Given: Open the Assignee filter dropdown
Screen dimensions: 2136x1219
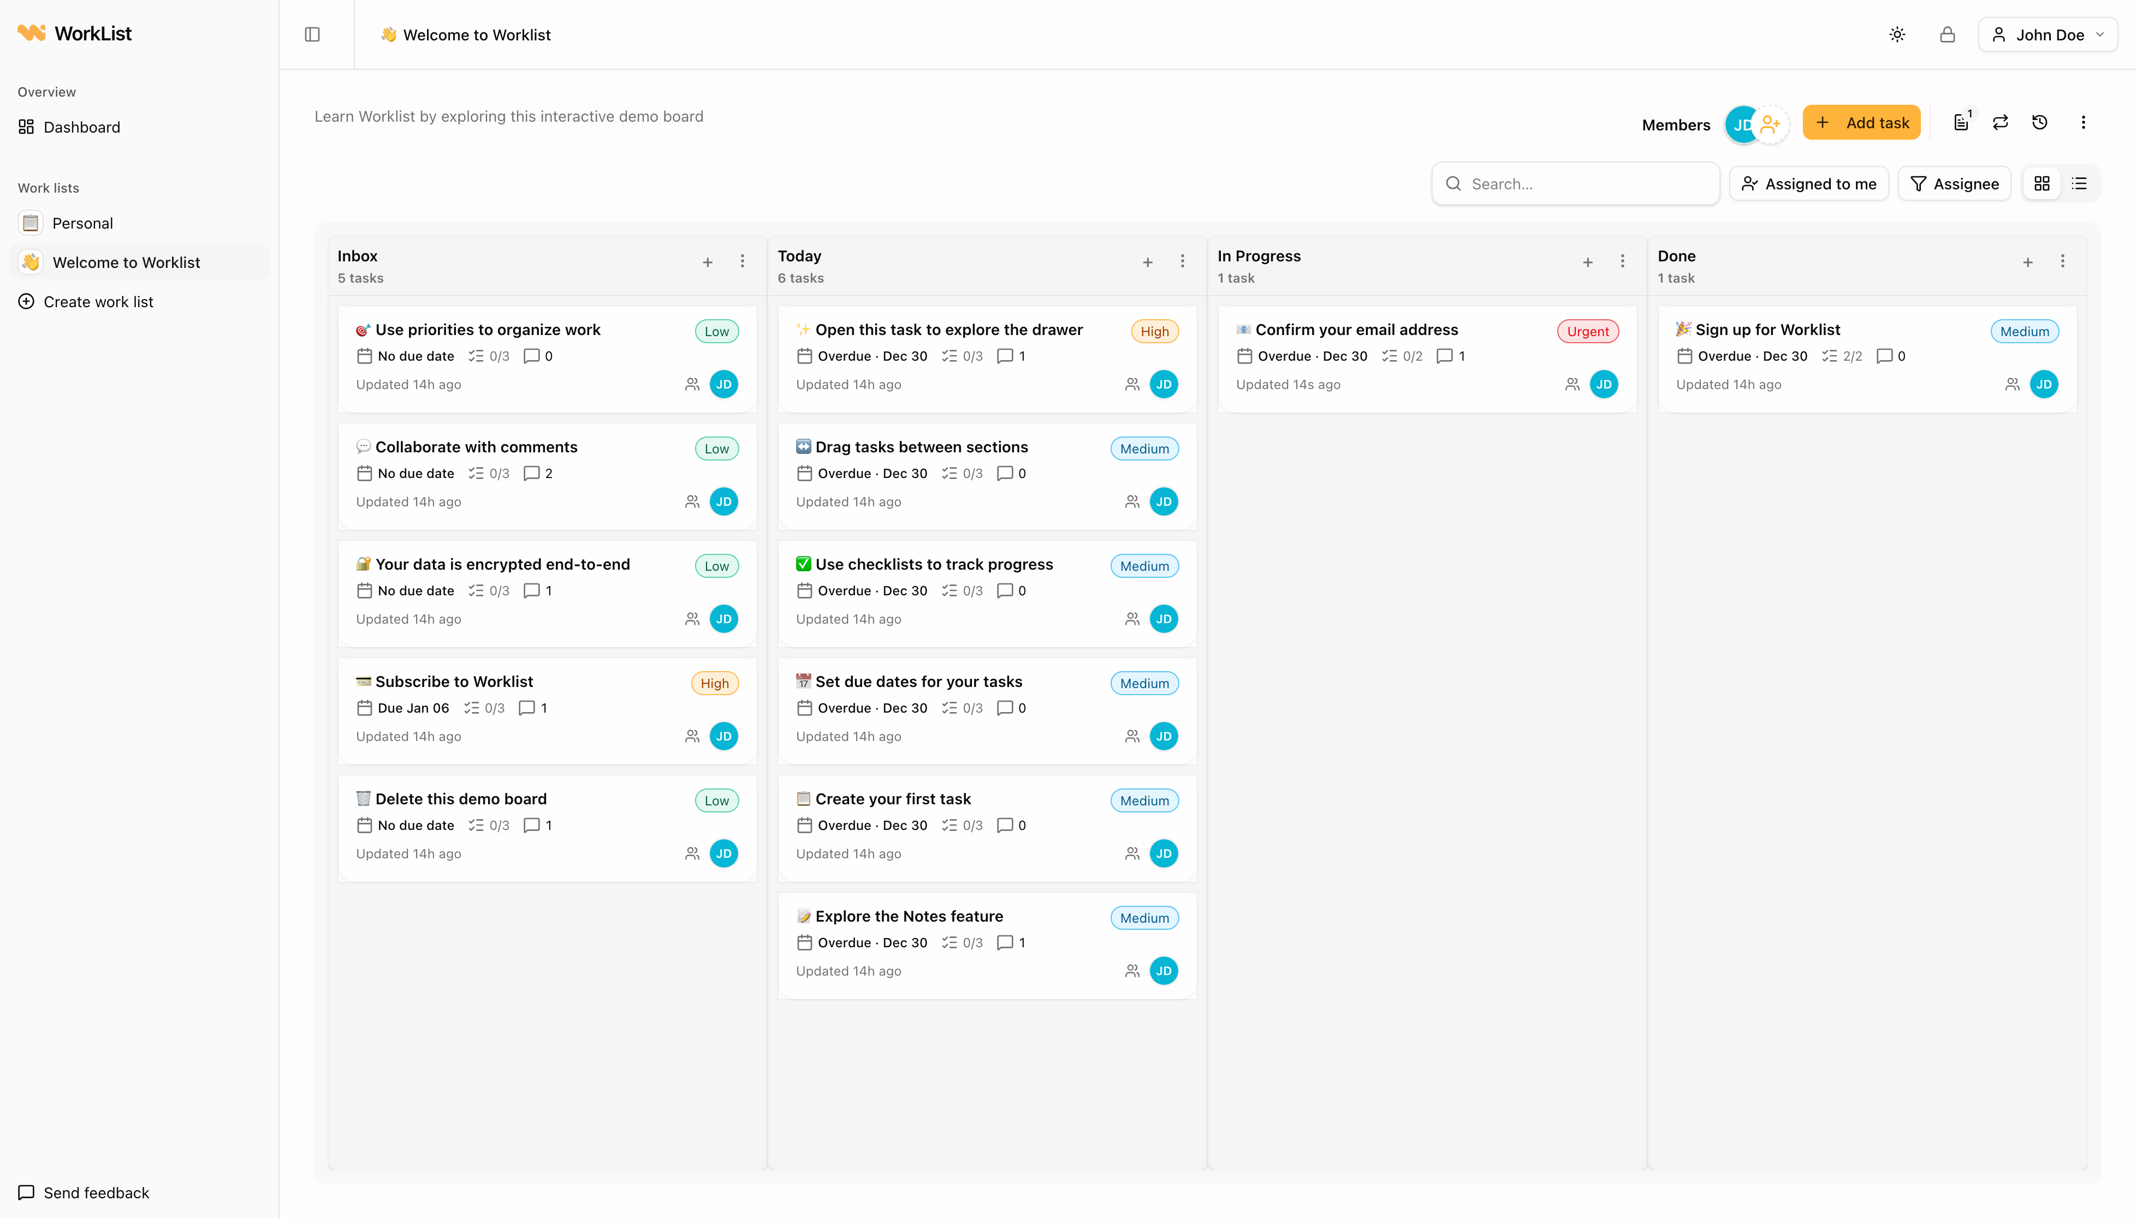Looking at the screenshot, I should pyautogui.click(x=1954, y=183).
